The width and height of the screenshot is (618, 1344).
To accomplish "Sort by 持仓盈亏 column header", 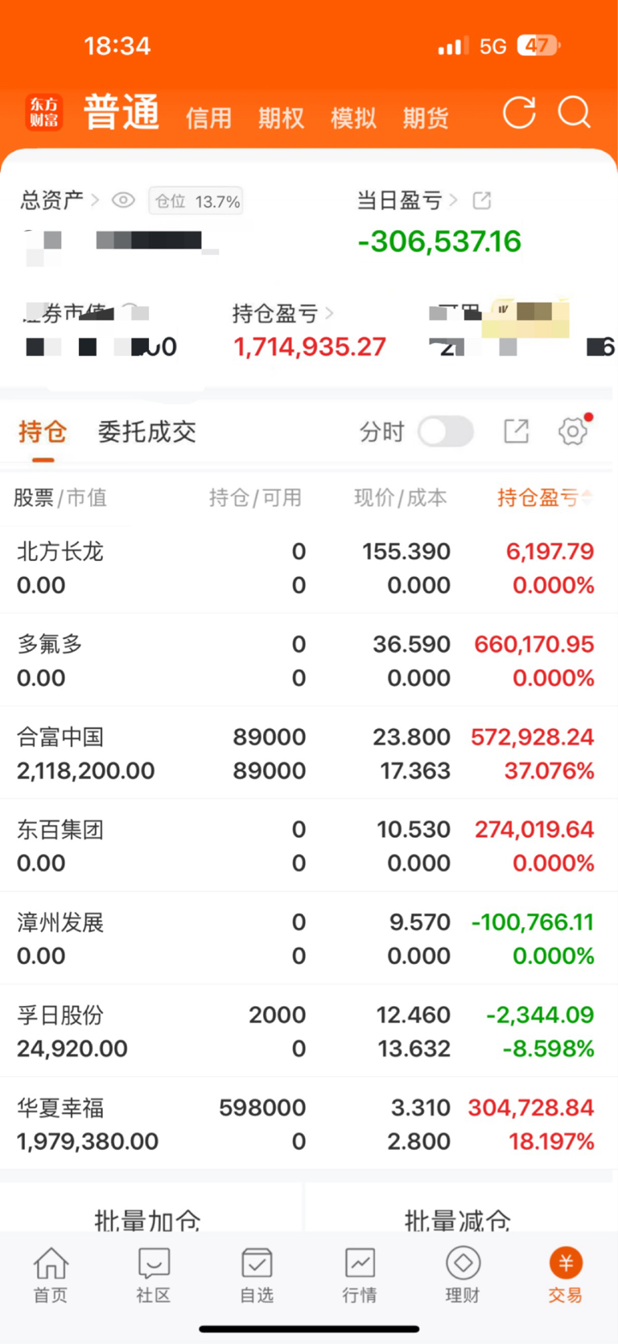I will click(x=545, y=497).
